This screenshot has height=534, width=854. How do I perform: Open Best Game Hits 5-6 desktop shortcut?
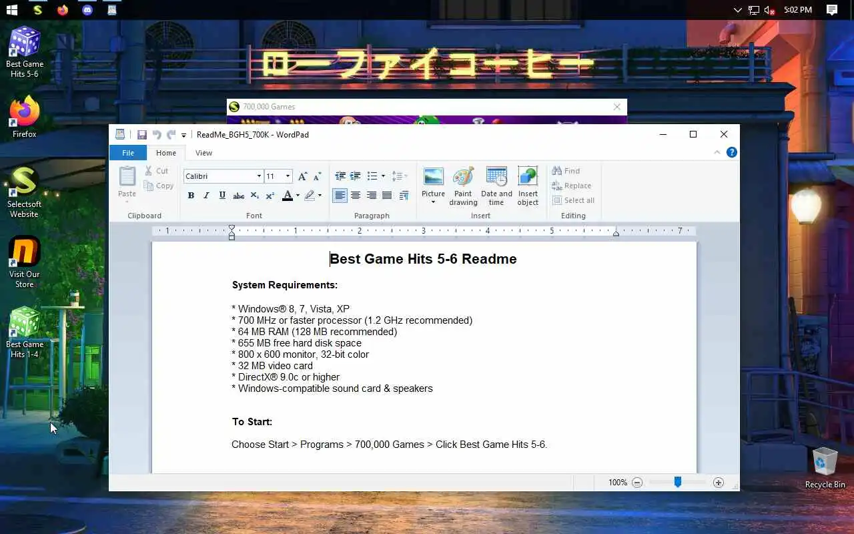25,51
